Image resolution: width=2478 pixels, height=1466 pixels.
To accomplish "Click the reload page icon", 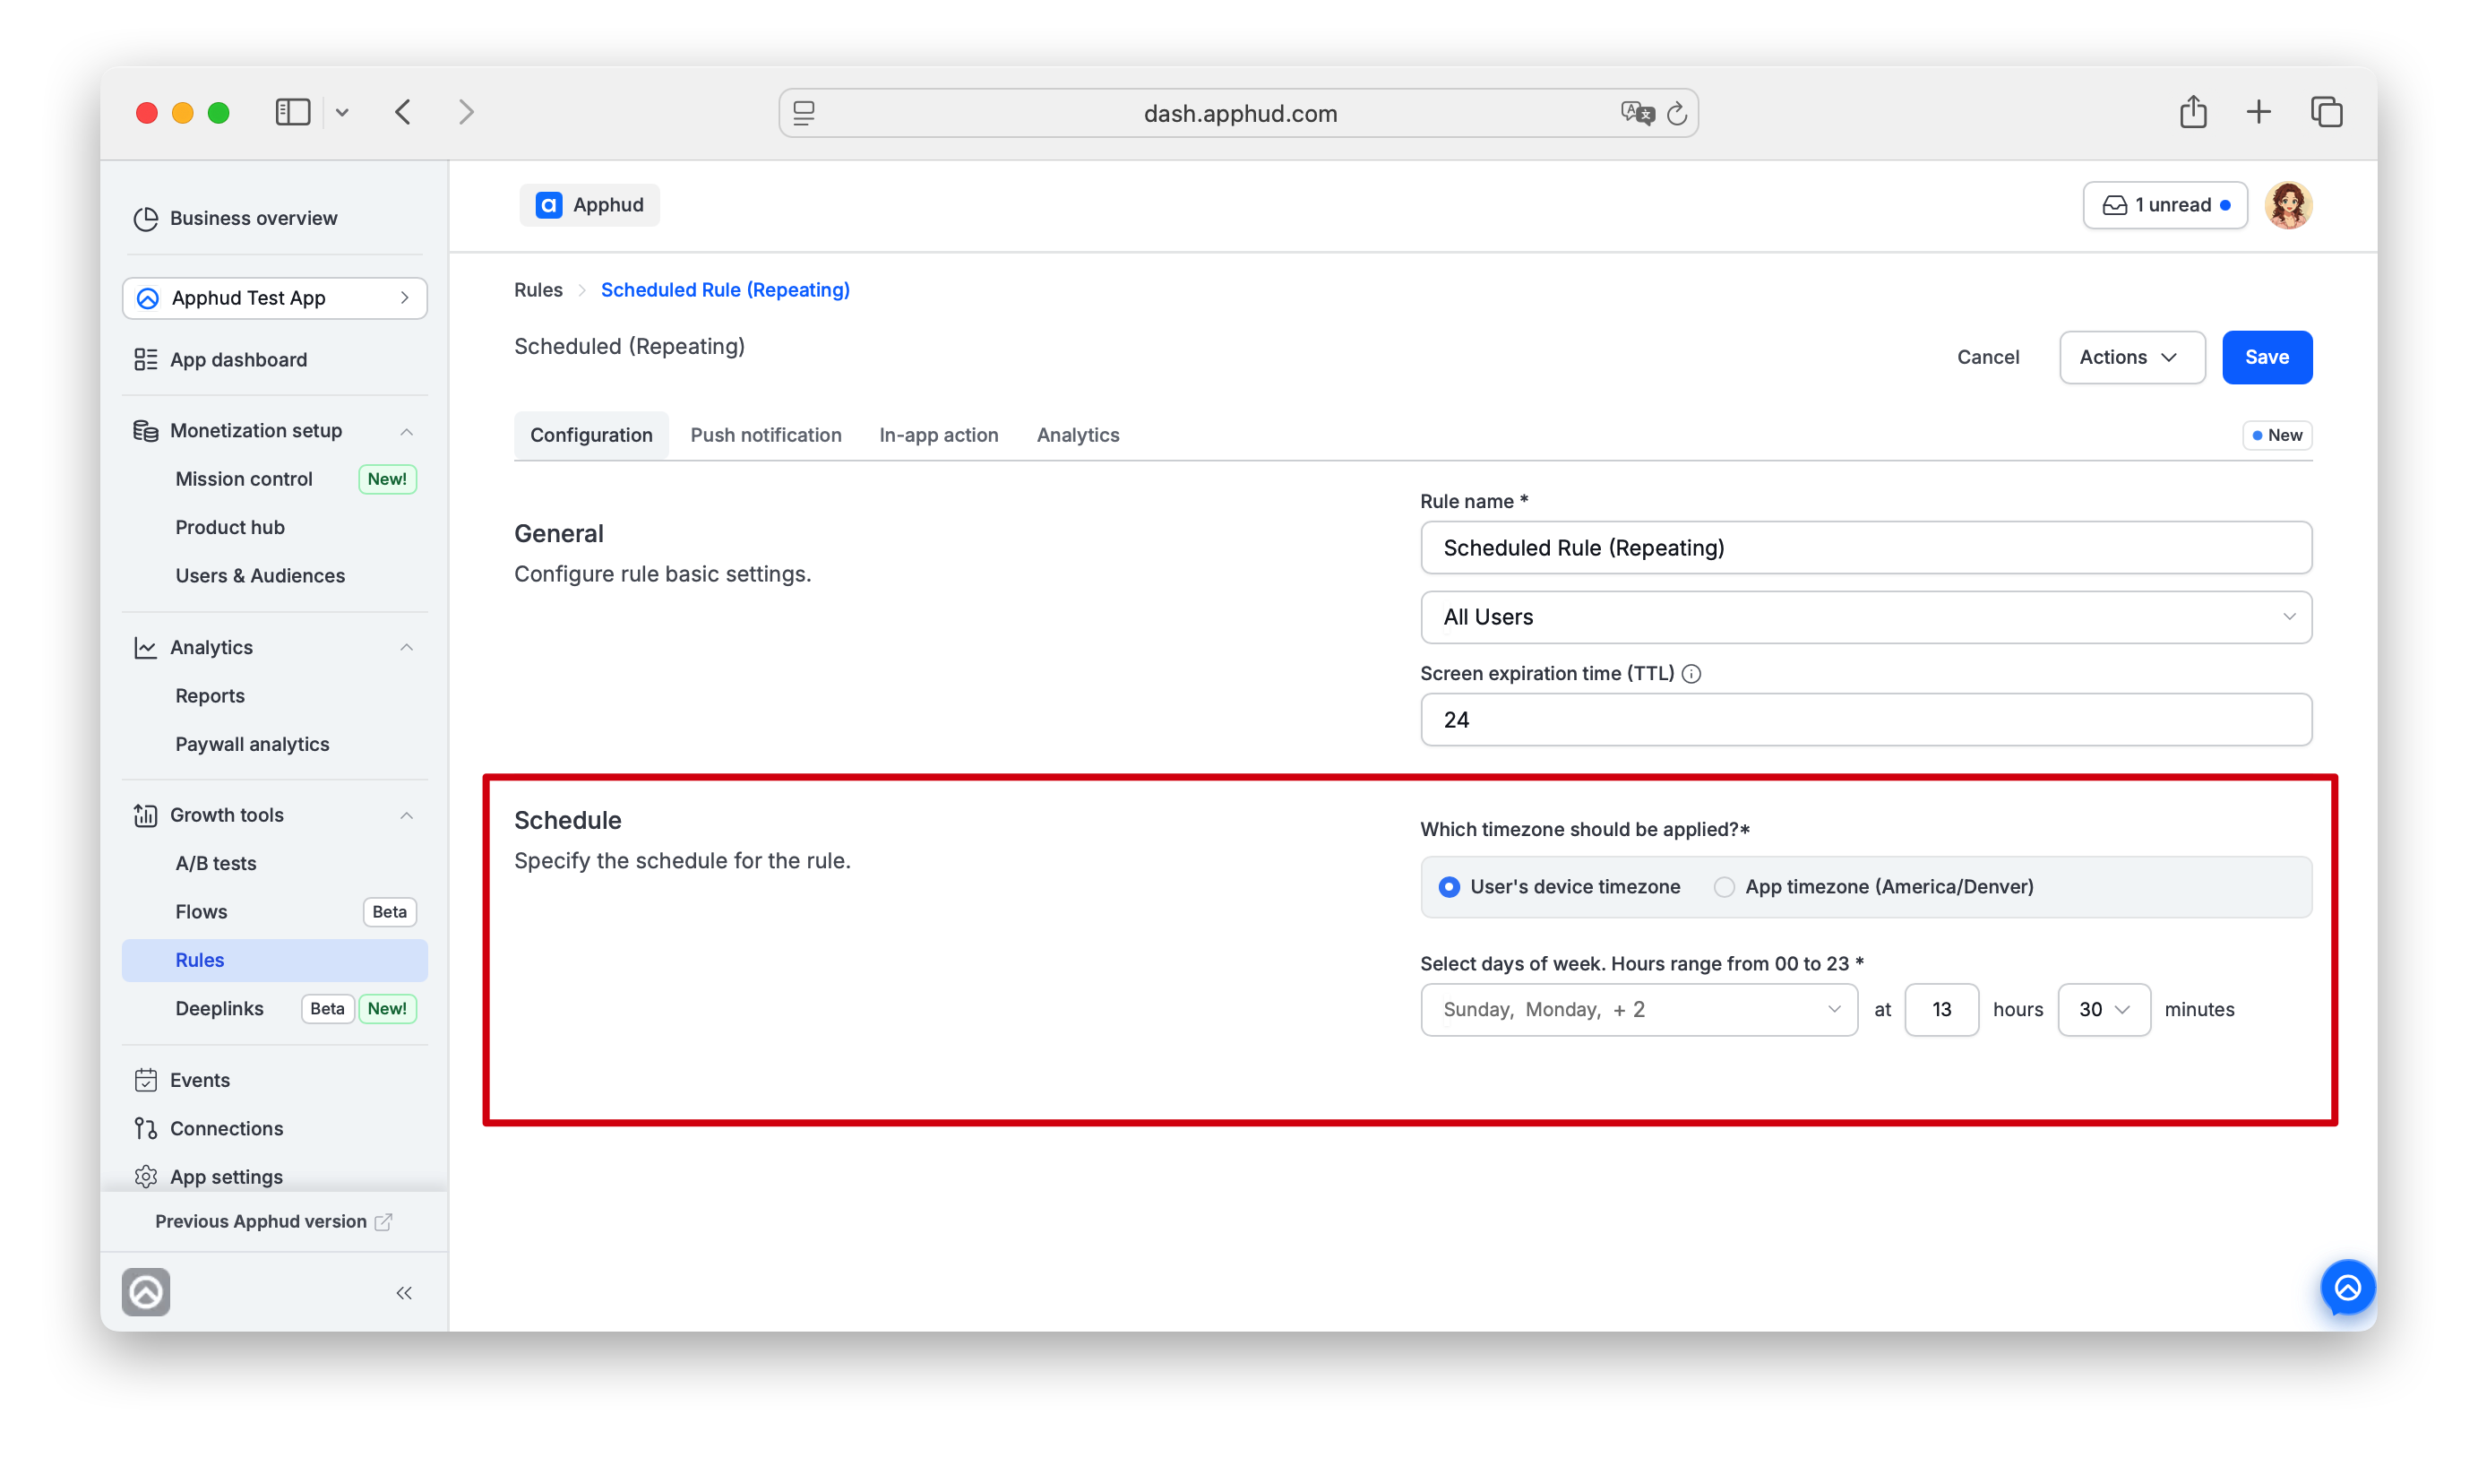I will (1676, 114).
